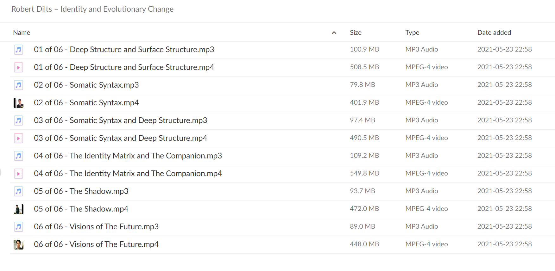This screenshot has height=271, width=555.
Task: Click audio icon for 01 Deep Structure mp3
Action: pyautogui.click(x=18, y=50)
